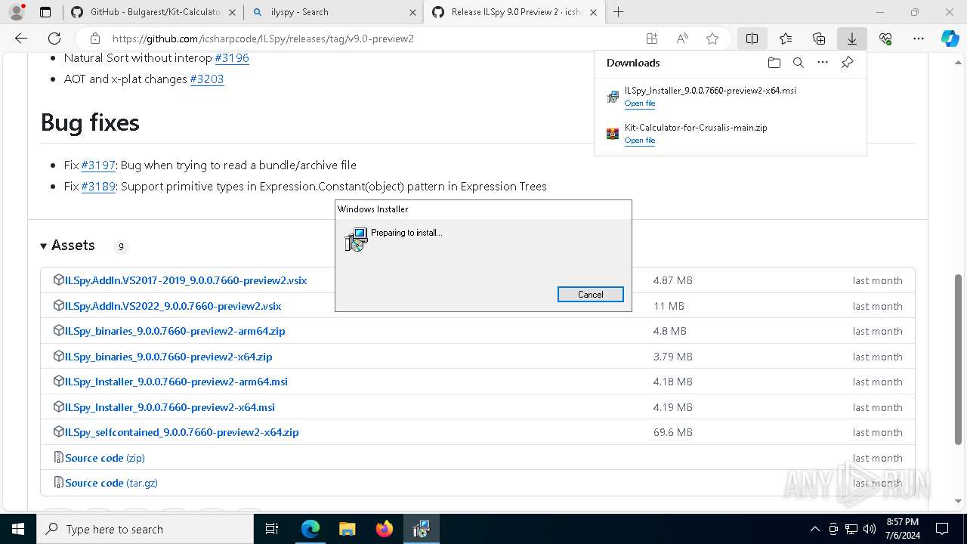Refresh the page with reload icon
Image resolution: width=967 pixels, height=544 pixels.
54,39
